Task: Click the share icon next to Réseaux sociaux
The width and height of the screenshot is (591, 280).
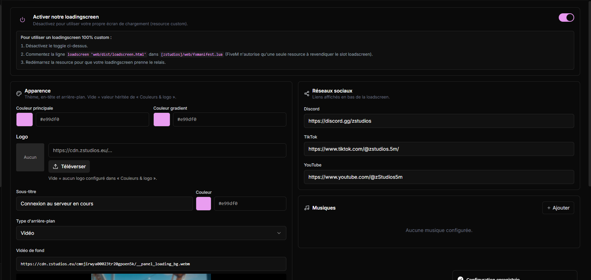Action: coord(307,94)
